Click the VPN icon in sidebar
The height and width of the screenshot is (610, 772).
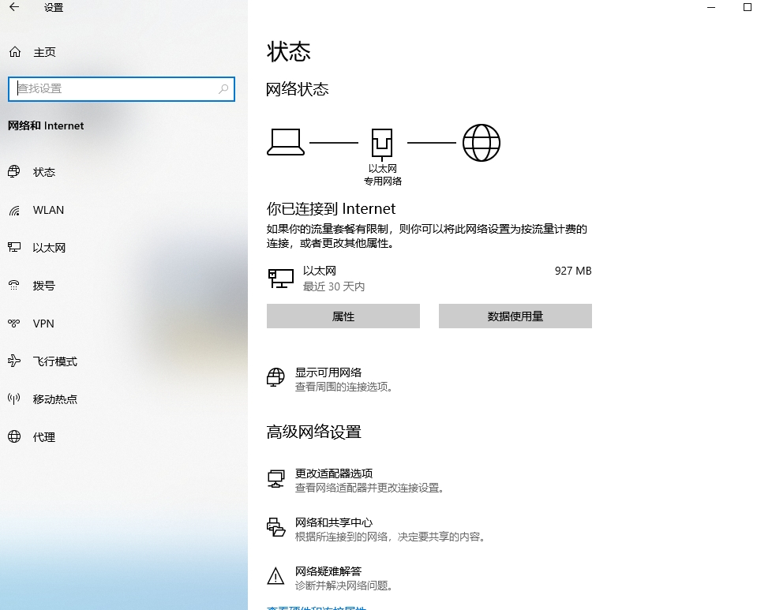[x=14, y=323]
